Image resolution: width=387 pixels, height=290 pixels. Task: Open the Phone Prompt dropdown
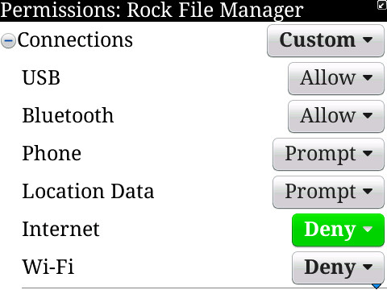328,154
